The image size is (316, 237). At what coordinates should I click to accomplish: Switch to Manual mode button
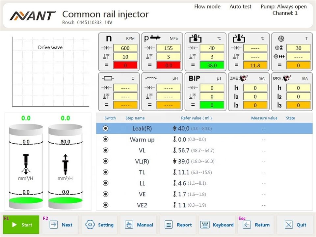point(139,224)
